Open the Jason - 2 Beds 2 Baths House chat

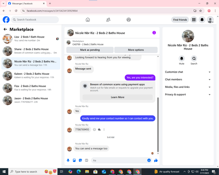pyautogui.click(x=31, y=100)
